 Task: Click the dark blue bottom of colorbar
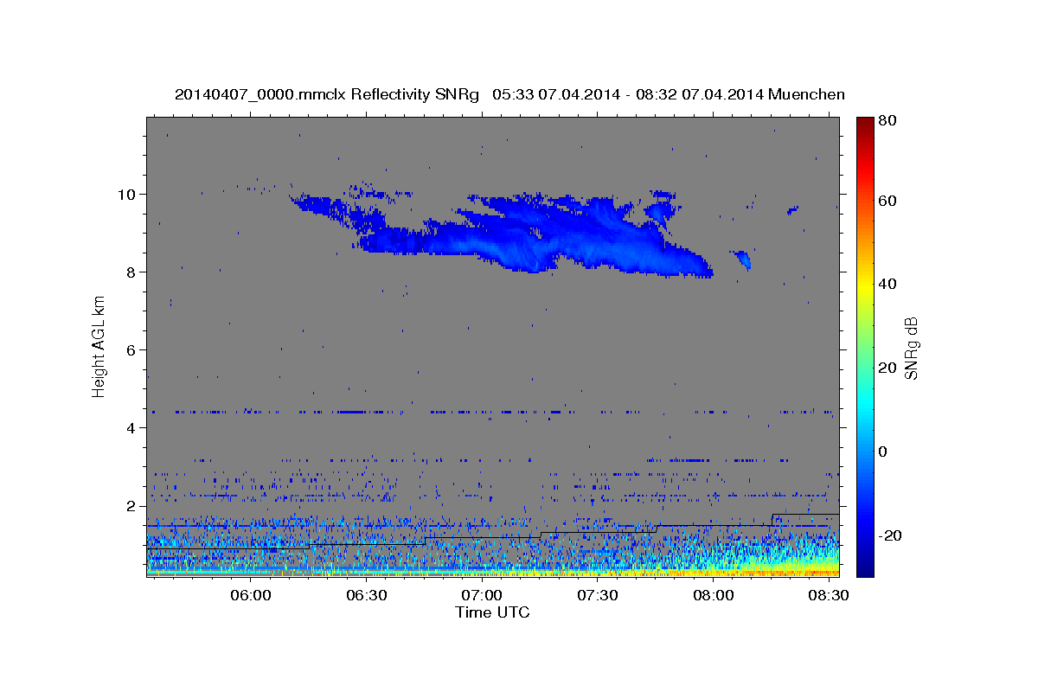pyautogui.click(x=864, y=567)
